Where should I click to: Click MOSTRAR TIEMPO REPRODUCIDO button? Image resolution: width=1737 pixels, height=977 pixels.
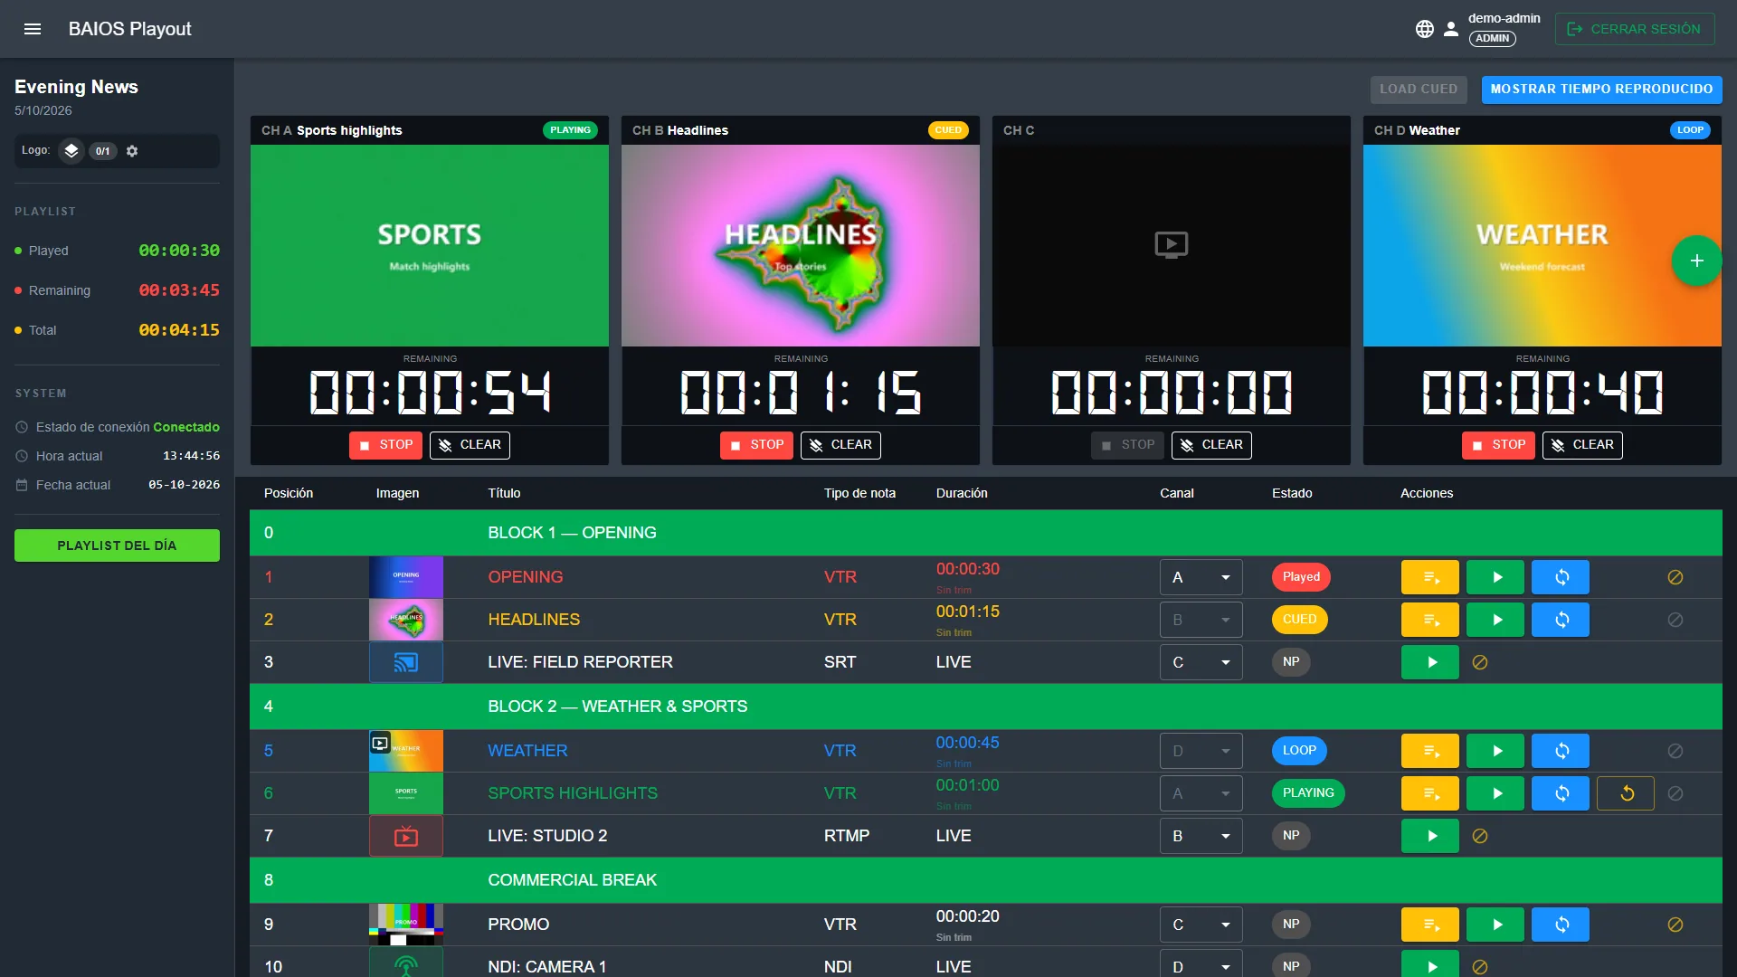pos(1601,90)
